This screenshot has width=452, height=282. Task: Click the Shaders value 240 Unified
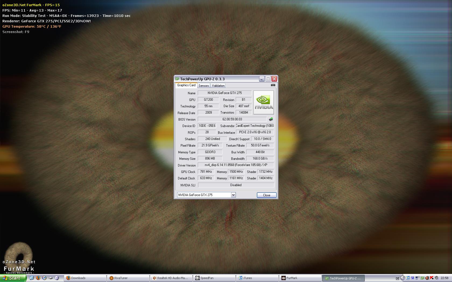[212, 139]
